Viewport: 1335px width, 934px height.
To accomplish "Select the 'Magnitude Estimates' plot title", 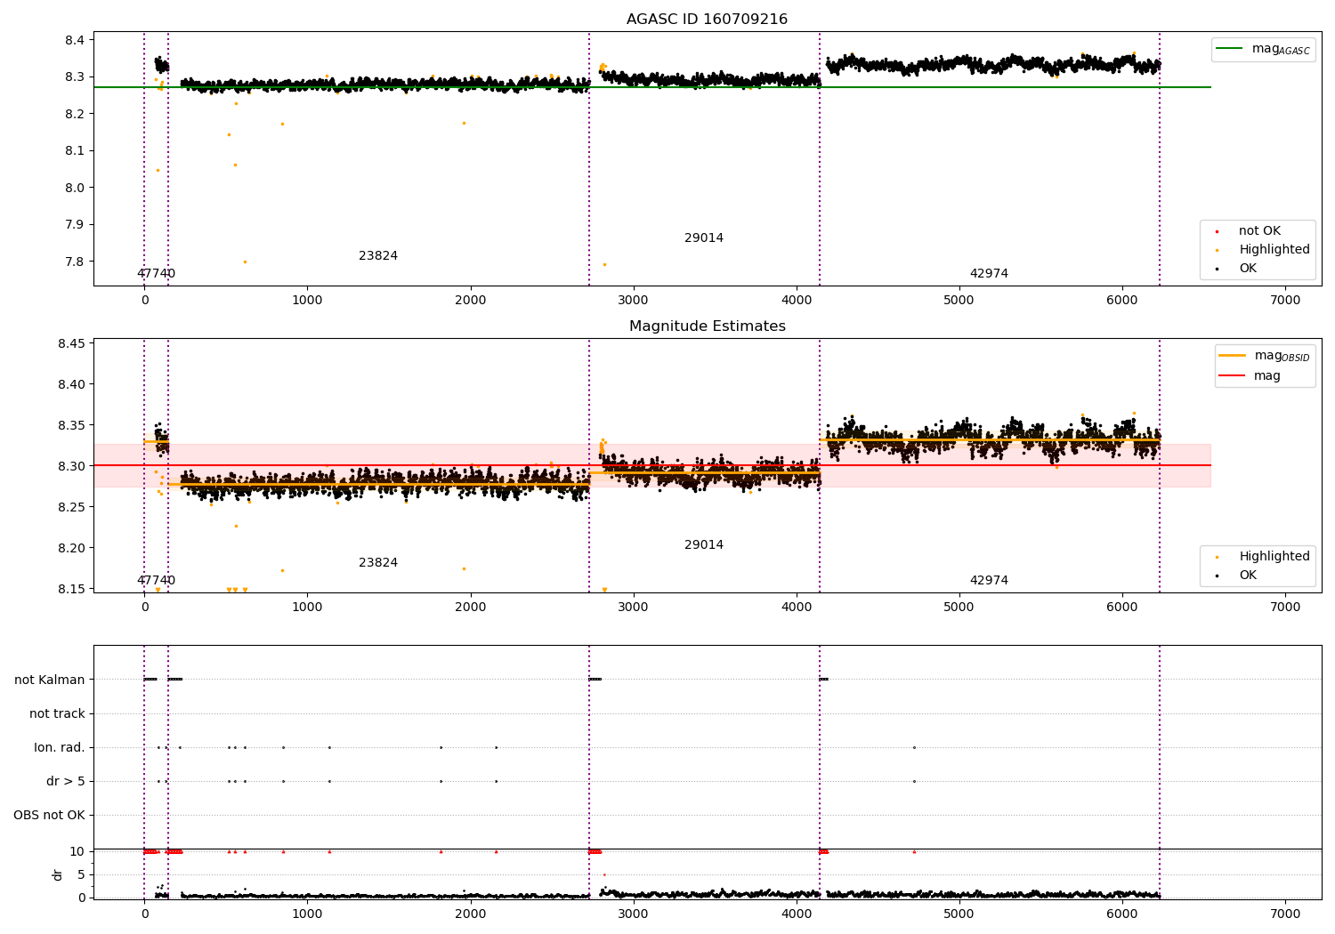I will click(707, 326).
